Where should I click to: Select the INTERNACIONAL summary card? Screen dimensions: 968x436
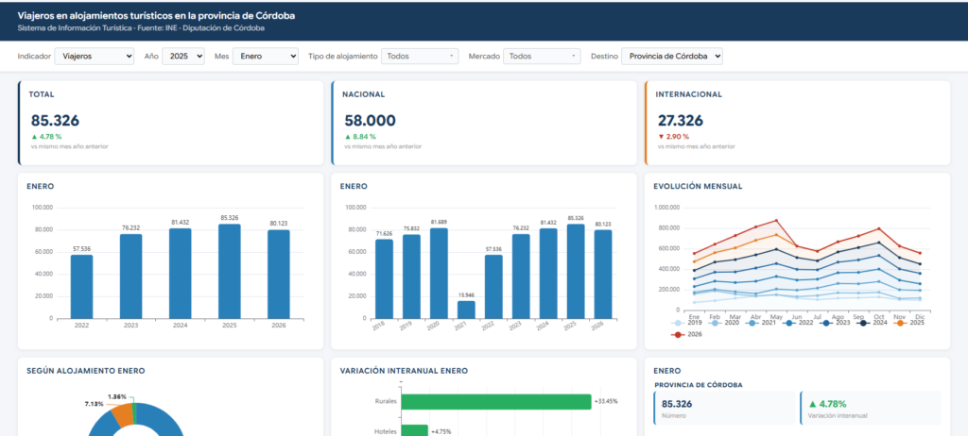click(x=798, y=123)
